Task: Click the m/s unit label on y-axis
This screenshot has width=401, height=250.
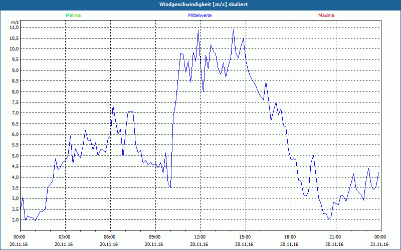Action: tap(15, 22)
